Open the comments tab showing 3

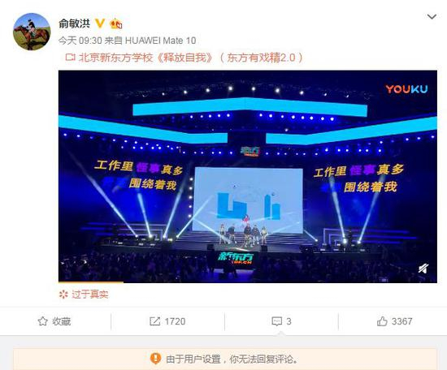[281, 321]
